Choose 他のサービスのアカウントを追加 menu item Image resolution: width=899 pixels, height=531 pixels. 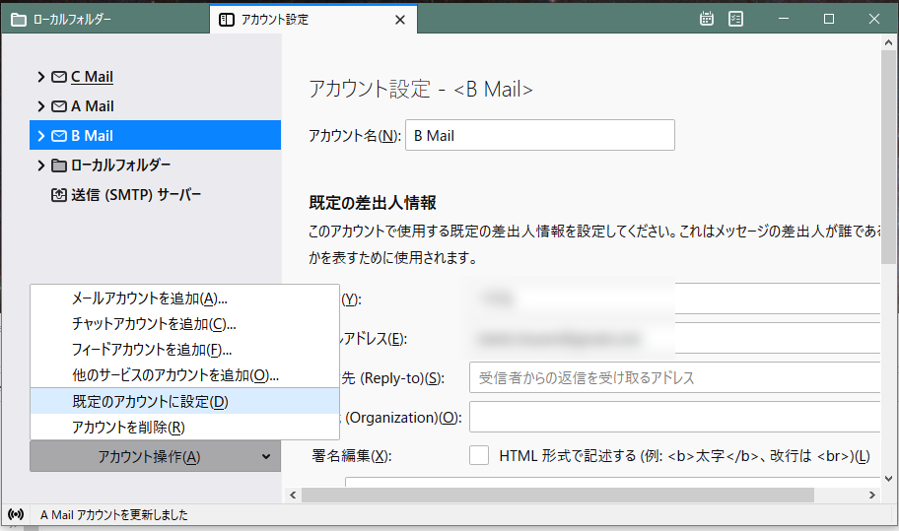[x=184, y=375]
